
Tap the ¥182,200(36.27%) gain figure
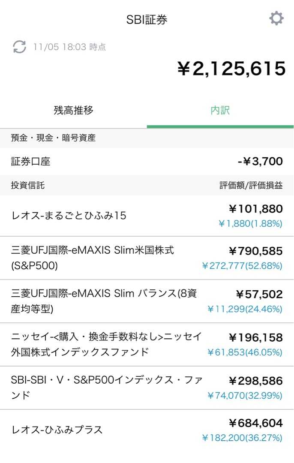click(242, 438)
